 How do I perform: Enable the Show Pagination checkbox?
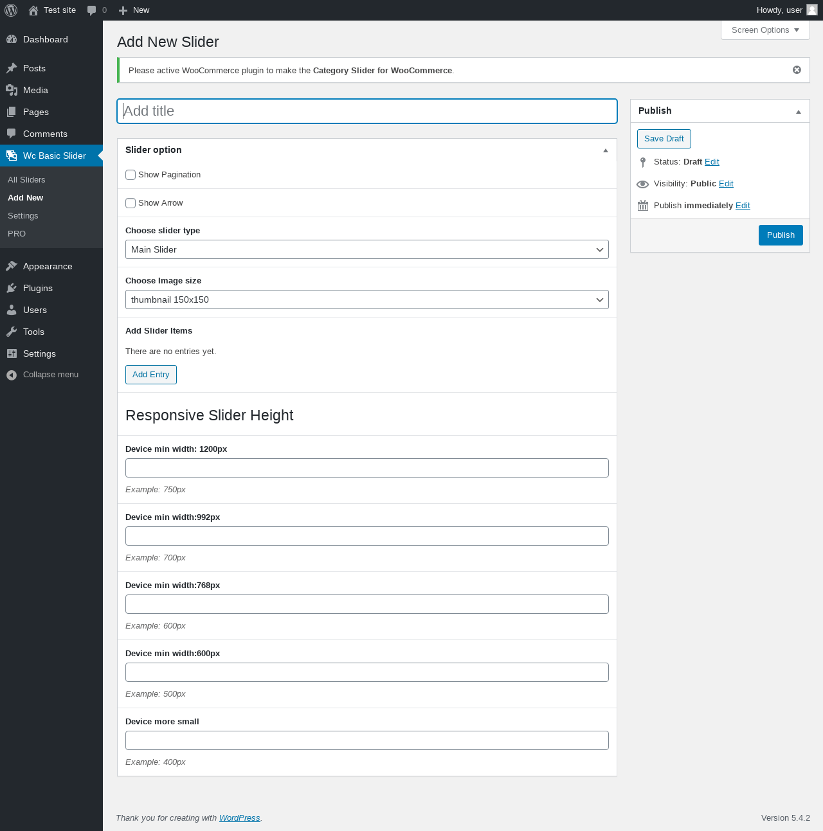[x=131, y=175]
